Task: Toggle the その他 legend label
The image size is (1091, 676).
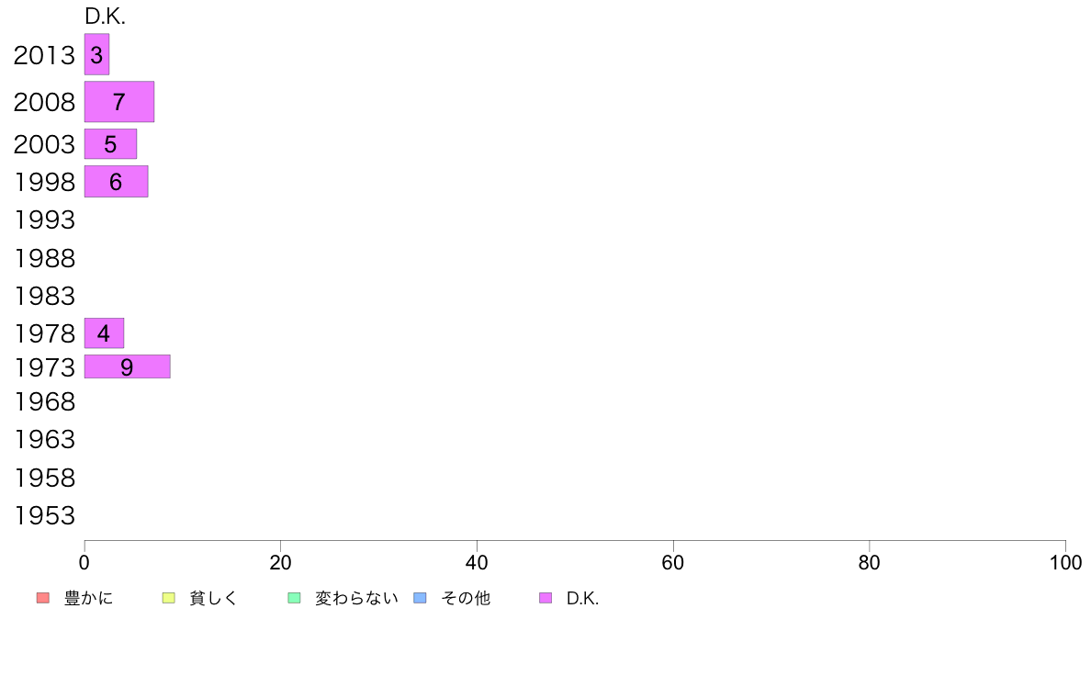Action: click(x=466, y=598)
